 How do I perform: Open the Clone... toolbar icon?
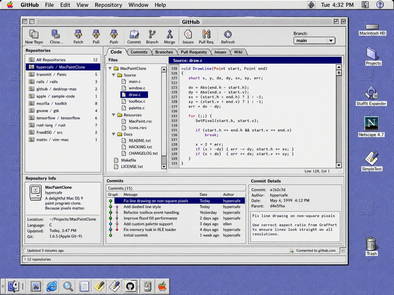tap(55, 34)
